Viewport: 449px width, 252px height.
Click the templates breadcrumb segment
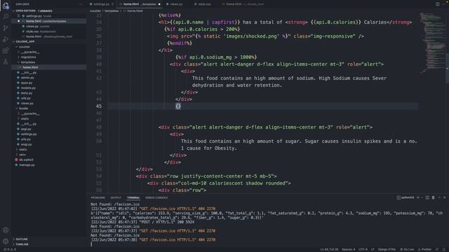(x=112, y=11)
